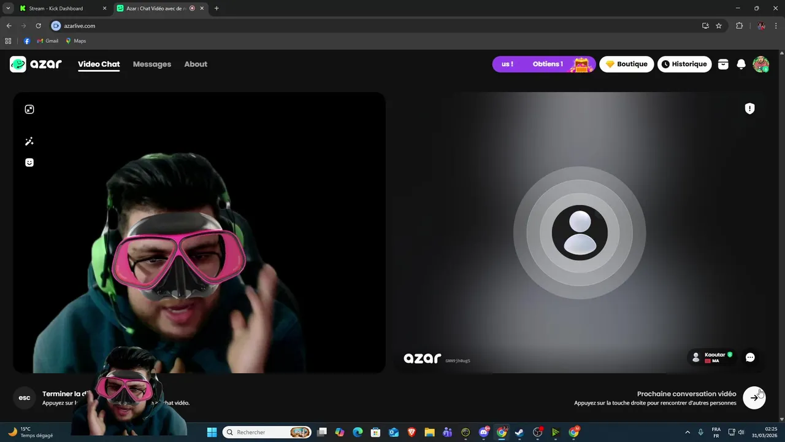Open Chrome profile avatar
The image size is (785, 442).
click(761, 26)
